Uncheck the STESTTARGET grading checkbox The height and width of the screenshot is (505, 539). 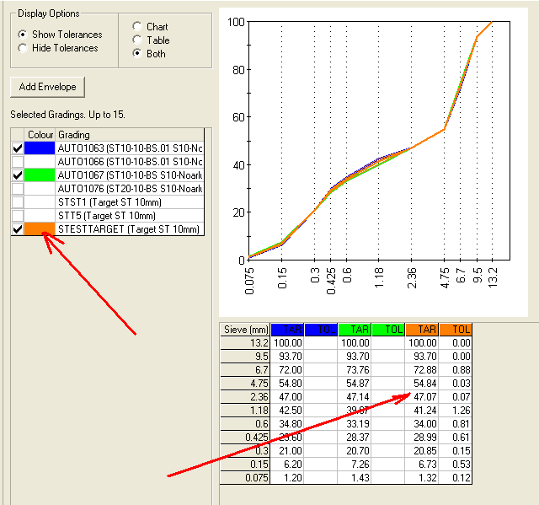[x=18, y=229]
